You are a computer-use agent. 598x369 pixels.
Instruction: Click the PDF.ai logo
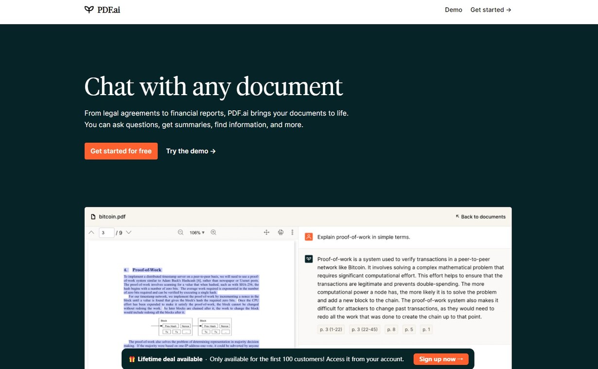(x=102, y=10)
